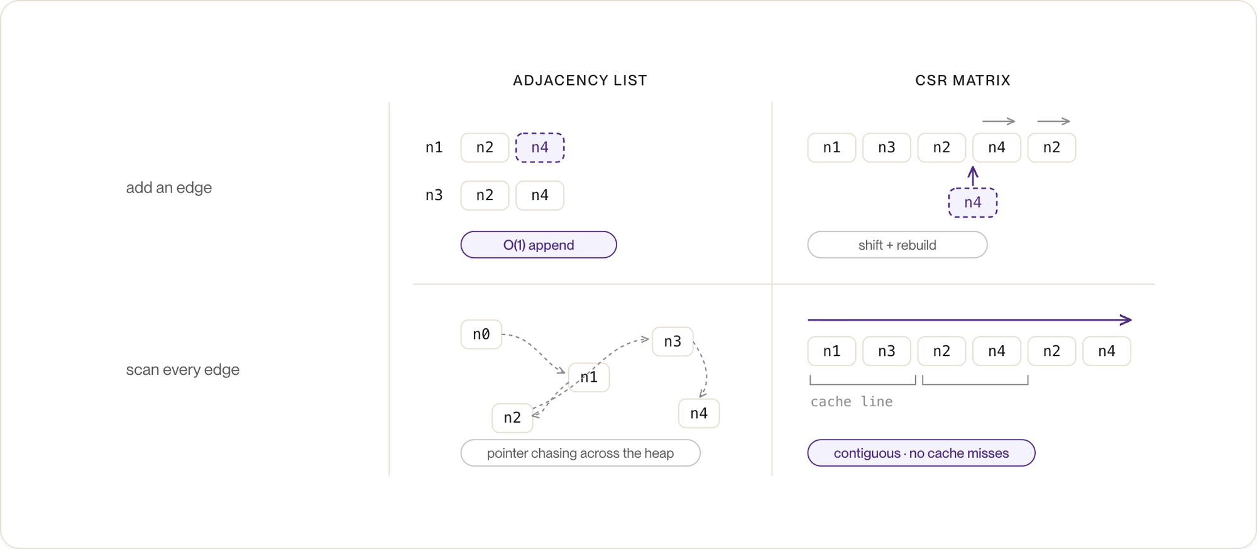Screen dimensions: 1257x549
Task: Click the O(1) append pill
Action: tap(539, 245)
